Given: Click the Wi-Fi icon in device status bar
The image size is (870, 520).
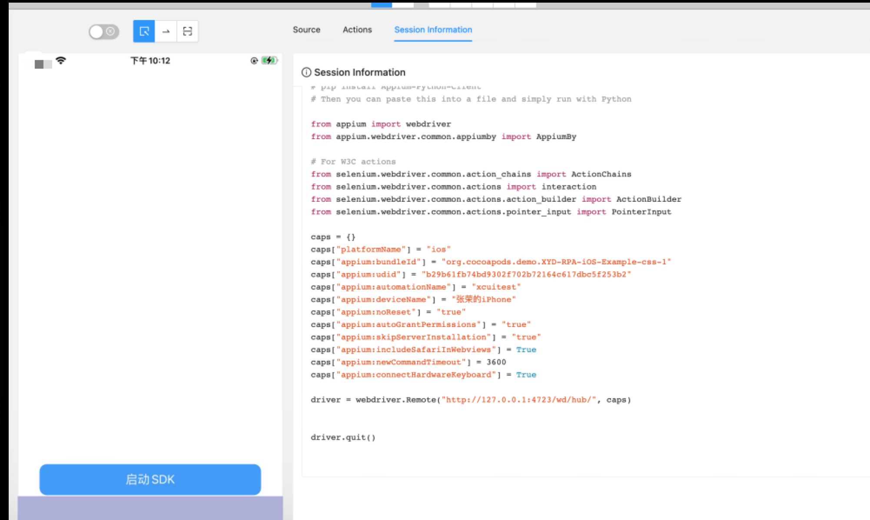Looking at the screenshot, I should tap(61, 60).
